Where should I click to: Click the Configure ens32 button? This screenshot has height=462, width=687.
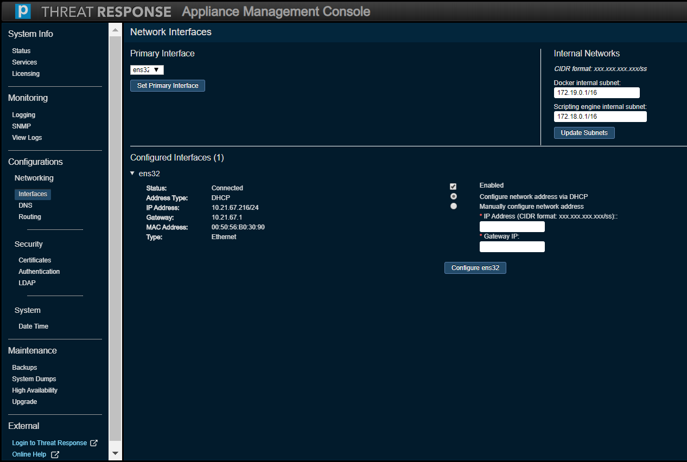click(x=475, y=268)
